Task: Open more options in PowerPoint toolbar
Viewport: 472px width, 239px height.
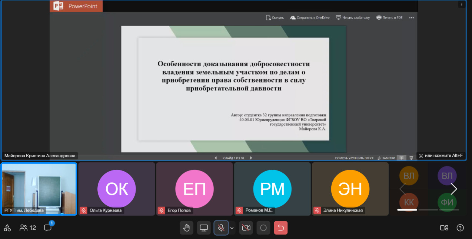Action: pos(411,17)
